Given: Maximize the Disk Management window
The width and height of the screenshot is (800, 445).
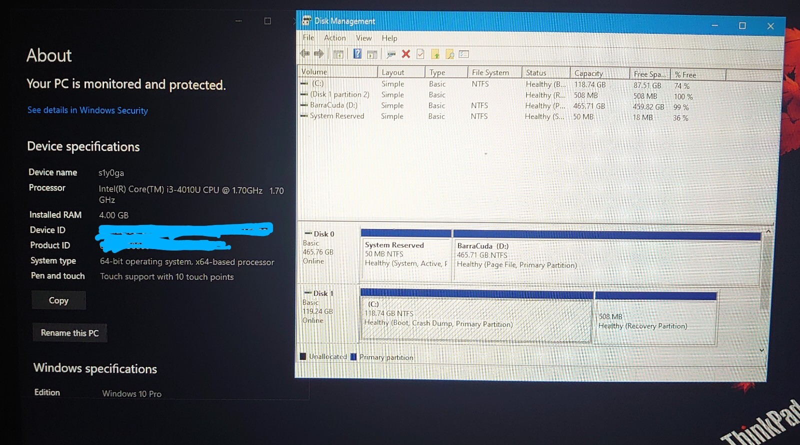Looking at the screenshot, I should (x=742, y=25).
